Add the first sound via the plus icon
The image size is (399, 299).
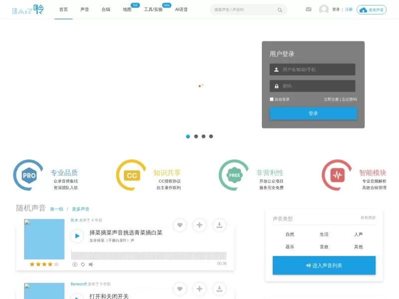[x=199, y=225]
